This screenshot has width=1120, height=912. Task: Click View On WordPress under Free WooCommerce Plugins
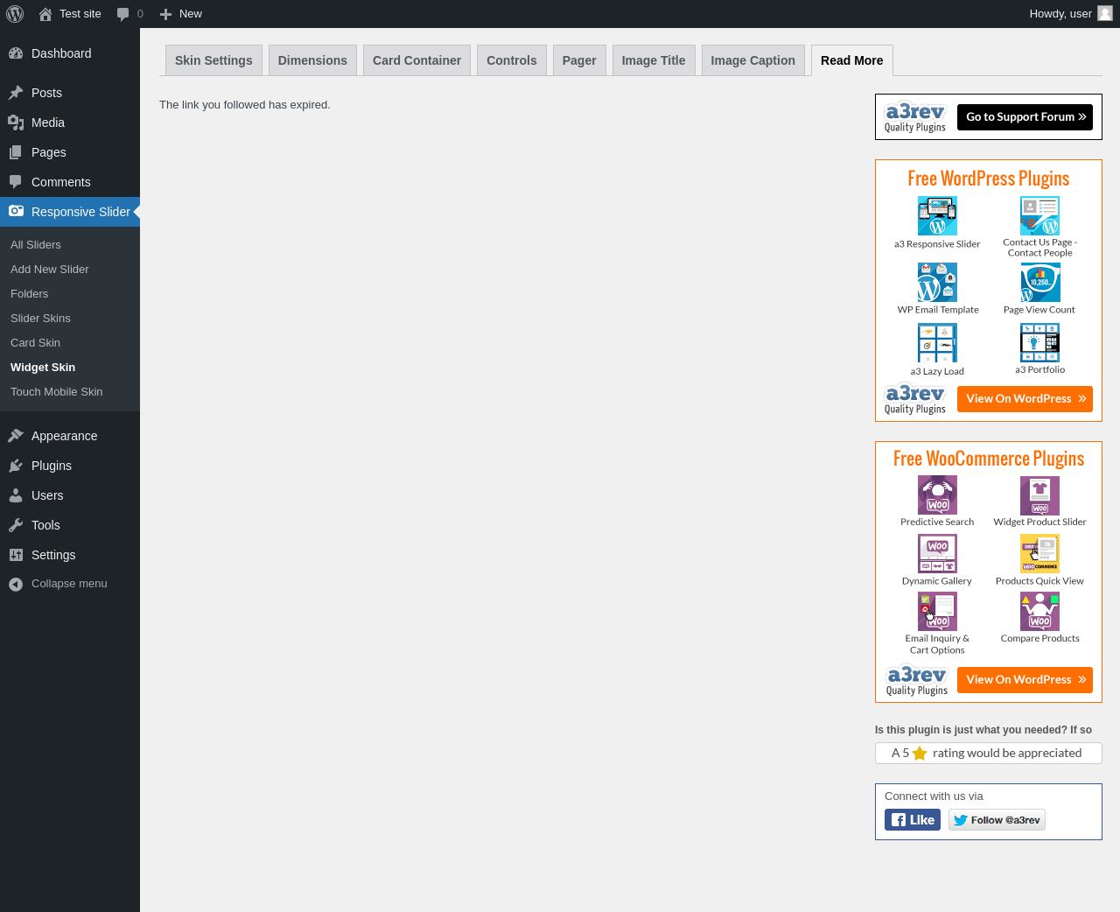[x=1025, y=680]
